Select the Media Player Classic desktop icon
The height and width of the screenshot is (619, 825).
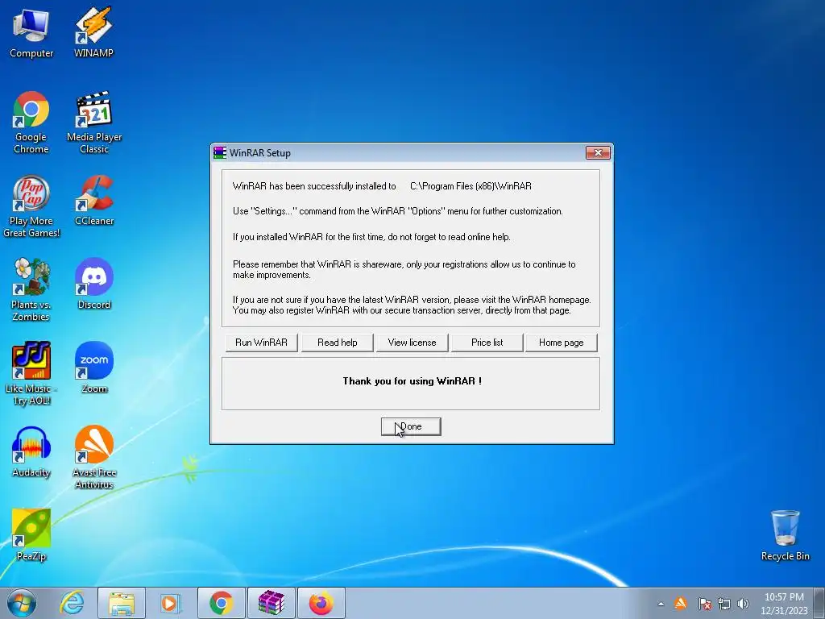pyautogui.click(x=94, y=123)
